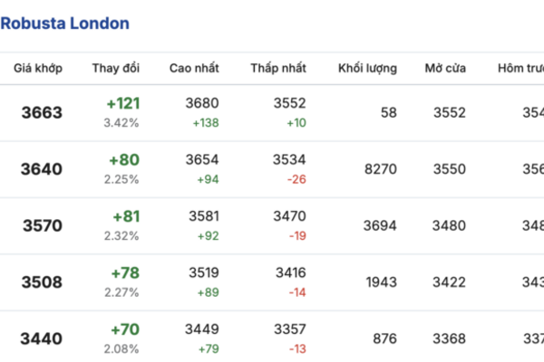This screenshot has width=544, height=362.
Task: Select the Cao nhất column header
Action: pyautogui.click(x=194, y=69)
